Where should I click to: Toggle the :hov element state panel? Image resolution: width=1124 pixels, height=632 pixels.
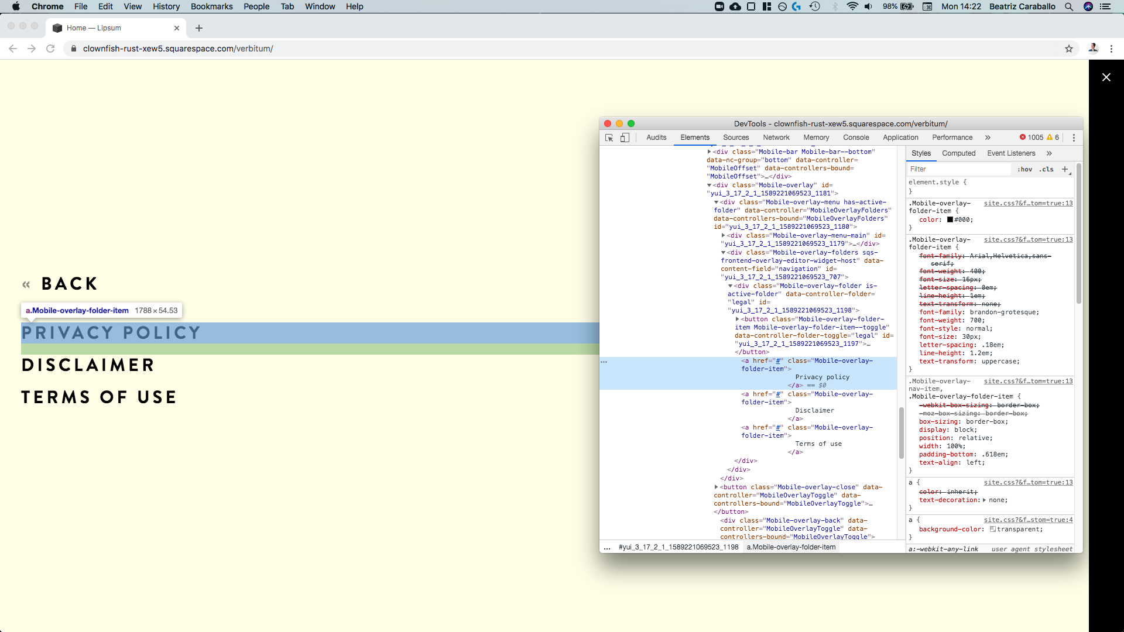pyautogui.click(x=1024, y=169)
